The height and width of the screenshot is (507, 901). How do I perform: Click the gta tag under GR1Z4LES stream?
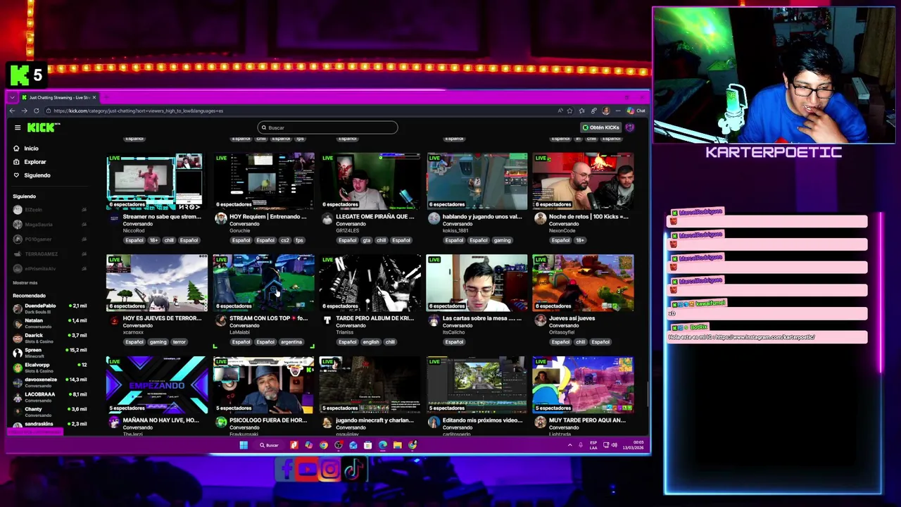[366, 240]
